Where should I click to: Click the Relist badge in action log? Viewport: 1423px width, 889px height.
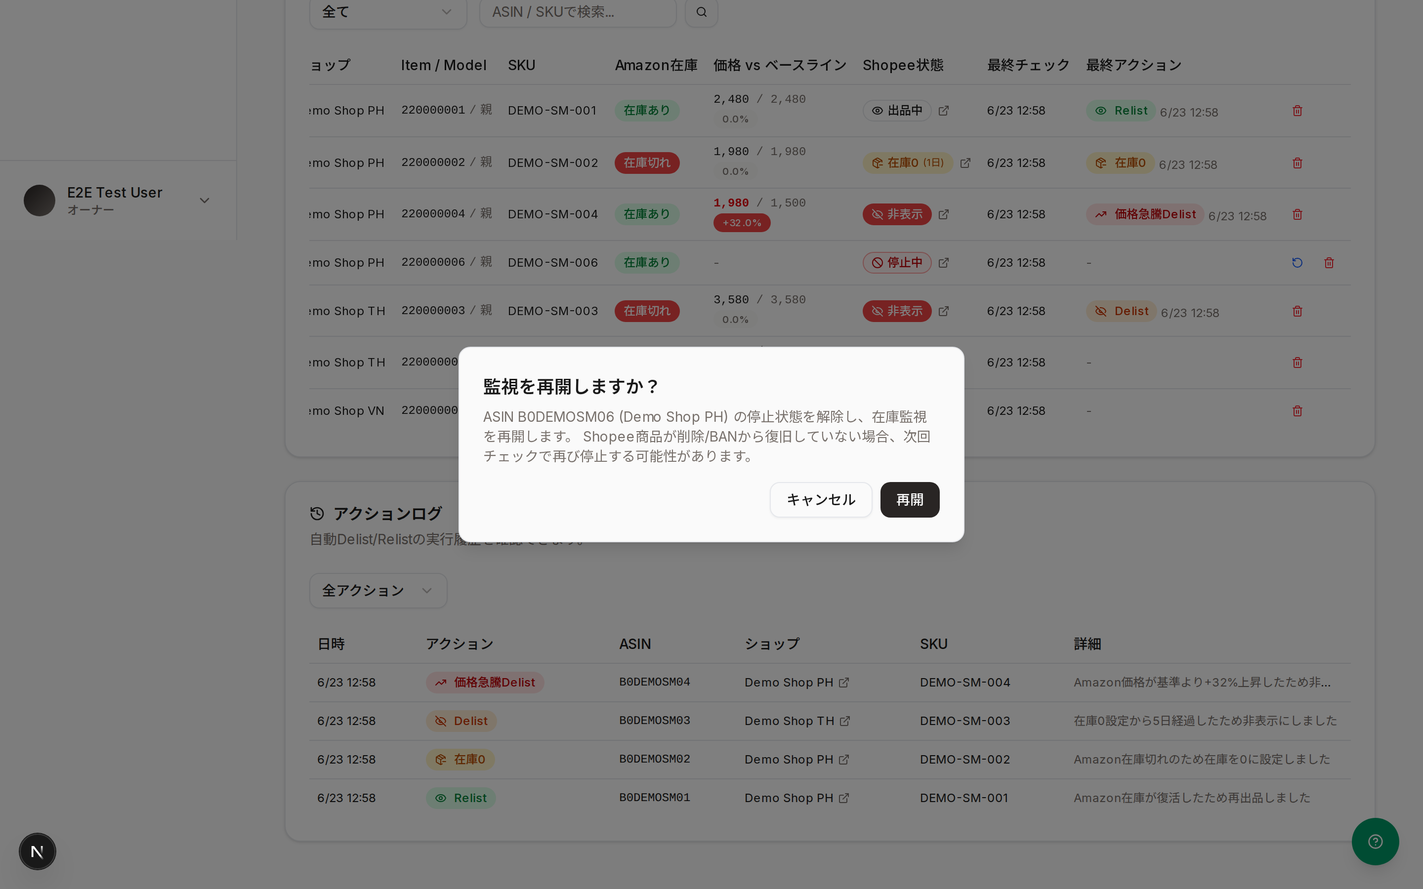coord(460,798)
